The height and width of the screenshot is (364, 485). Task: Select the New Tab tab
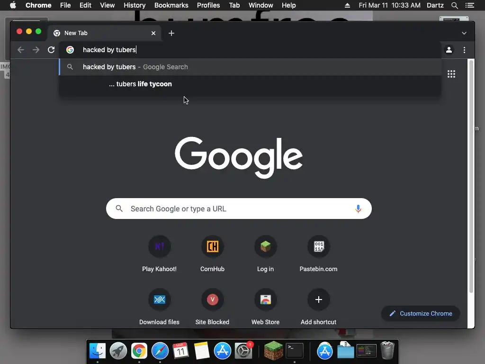click(104, 33)
